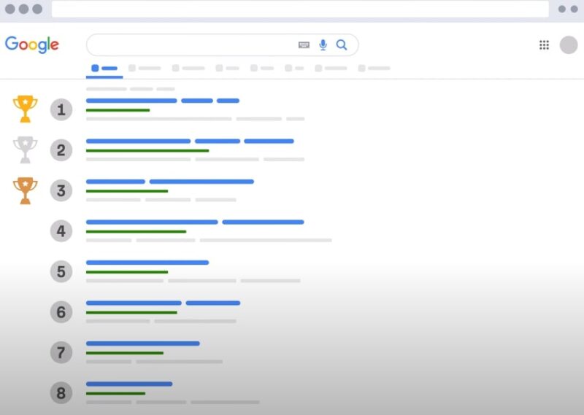Viewport: 584px width, 415px height.
Task: Select the first active search tab
Action: (x=104, y=68)
